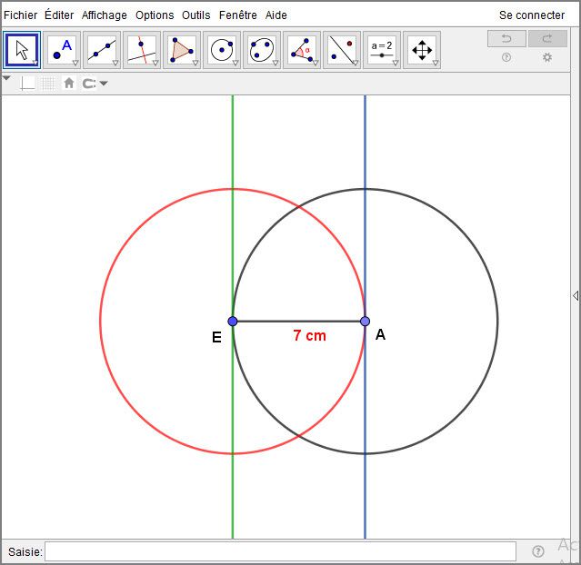Open Slider tool submenu arrow
The height and width of the screenshot is (565, 581).
[396, 63]
